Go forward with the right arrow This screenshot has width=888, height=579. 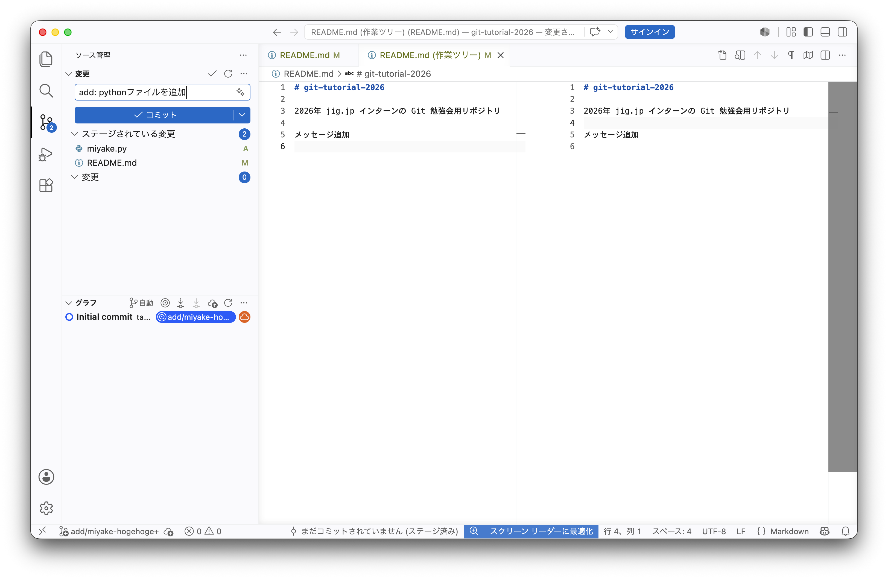(294, 32)
